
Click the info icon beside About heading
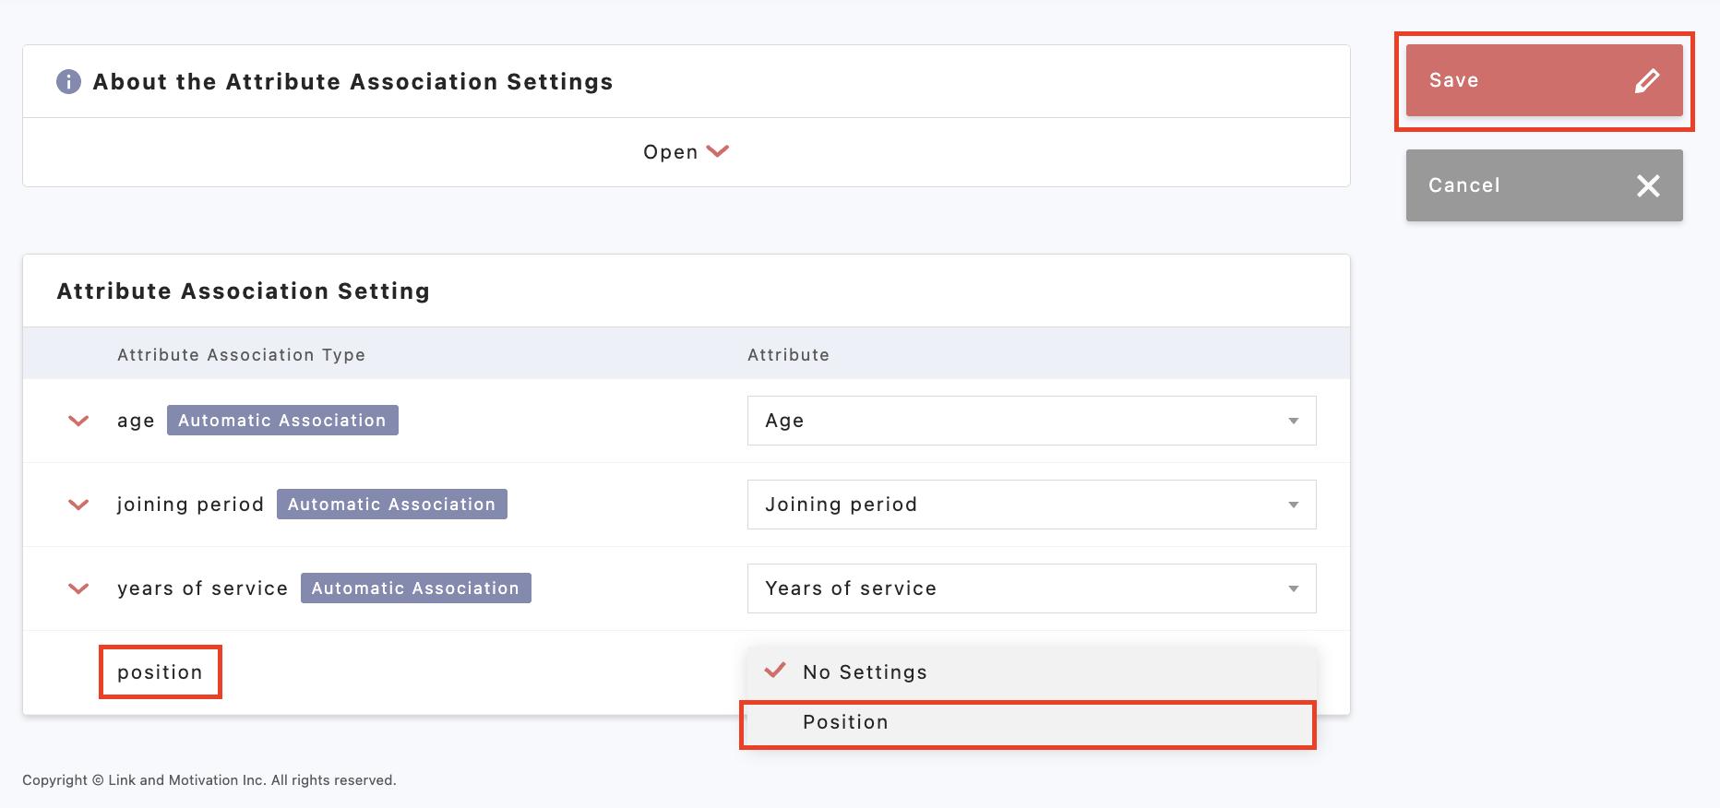pyautogui.click(x=68, y=82)
